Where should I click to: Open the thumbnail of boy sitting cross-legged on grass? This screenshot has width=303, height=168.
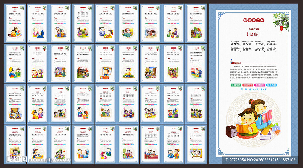(x=128, y=64)
